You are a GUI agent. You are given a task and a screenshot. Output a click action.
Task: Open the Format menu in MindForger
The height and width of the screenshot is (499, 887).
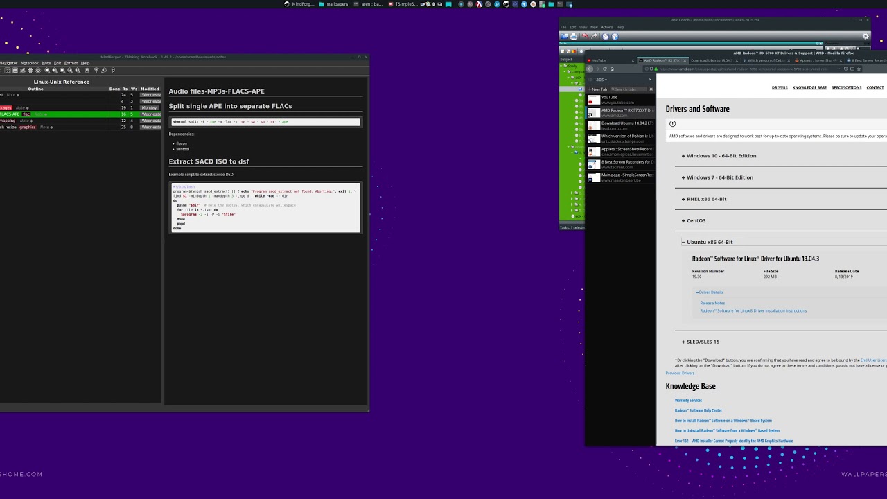(71, 63)
